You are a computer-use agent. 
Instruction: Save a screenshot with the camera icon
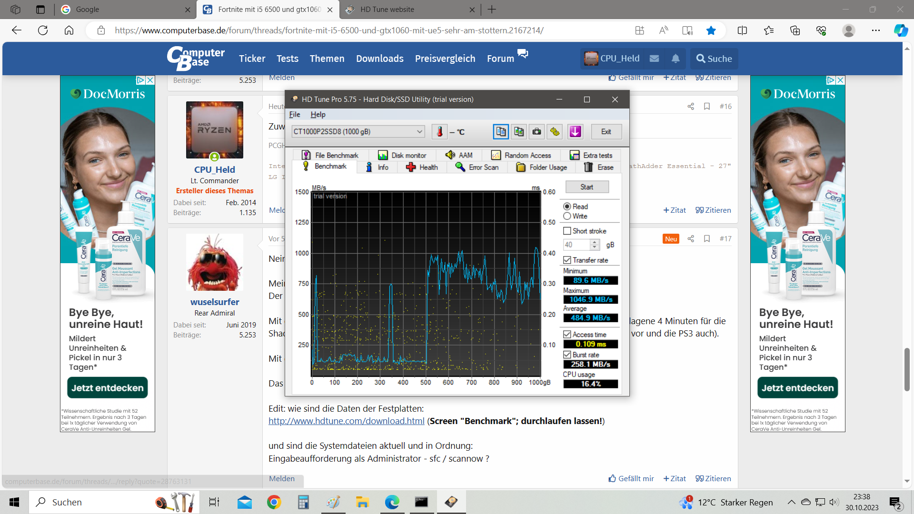click(536, 131)
